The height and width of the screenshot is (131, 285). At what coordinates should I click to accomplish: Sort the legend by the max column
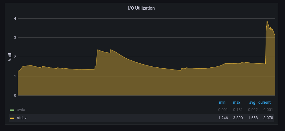click(x=237, y=102)
